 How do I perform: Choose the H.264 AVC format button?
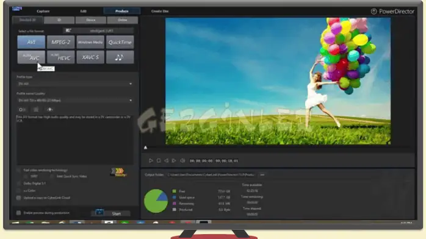pos(31,57)
